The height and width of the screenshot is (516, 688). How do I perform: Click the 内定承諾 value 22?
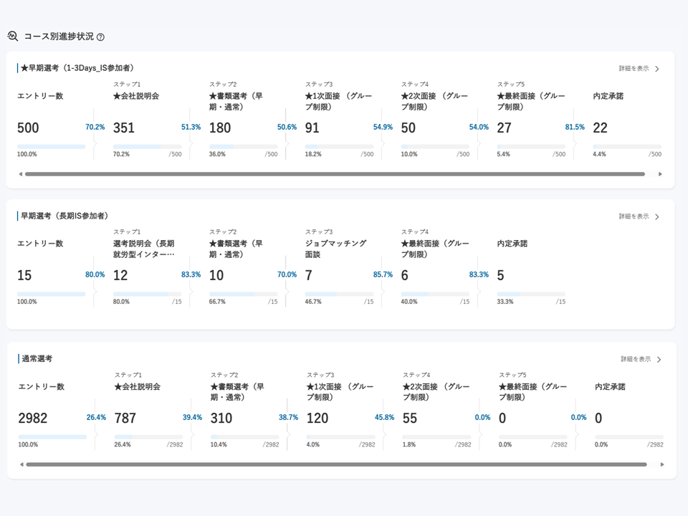pos(602,128)
